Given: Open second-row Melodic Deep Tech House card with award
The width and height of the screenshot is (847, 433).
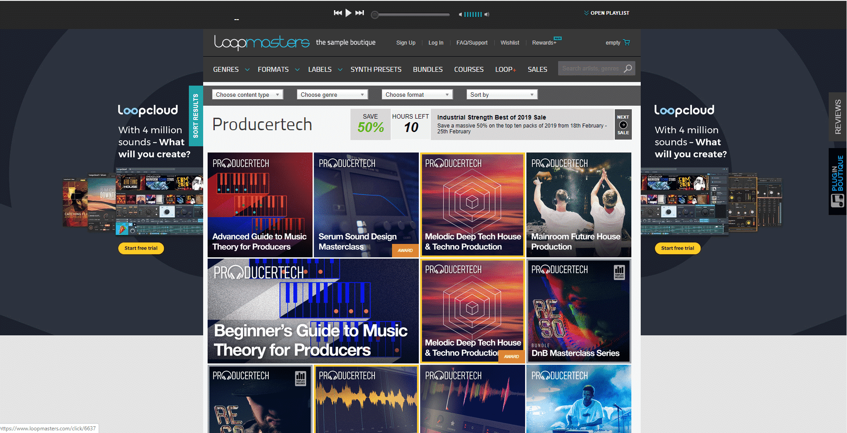Looking at the screenshot, I should (472, 311).
